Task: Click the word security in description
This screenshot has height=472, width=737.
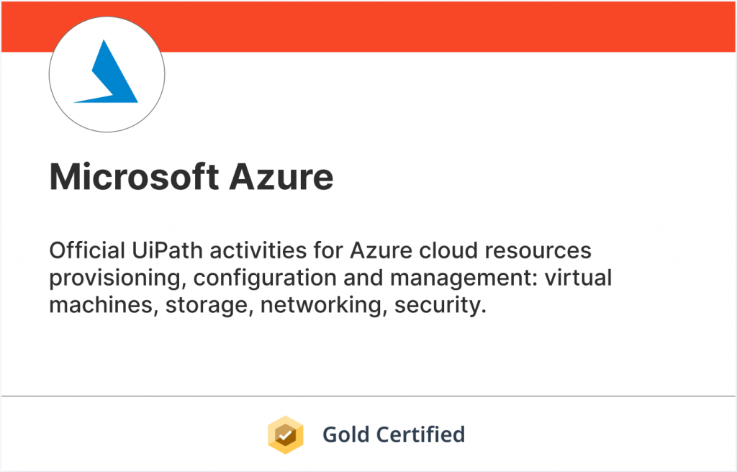Action: (x=439, y=305)
